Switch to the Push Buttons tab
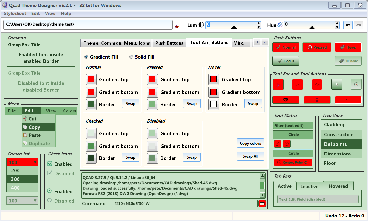This screenshot has height=221, width=368. click(x=169, y=43)
